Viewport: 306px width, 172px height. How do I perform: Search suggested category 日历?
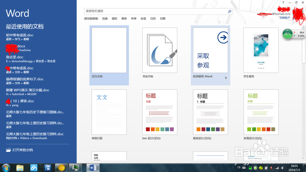[x=153, y=19]
